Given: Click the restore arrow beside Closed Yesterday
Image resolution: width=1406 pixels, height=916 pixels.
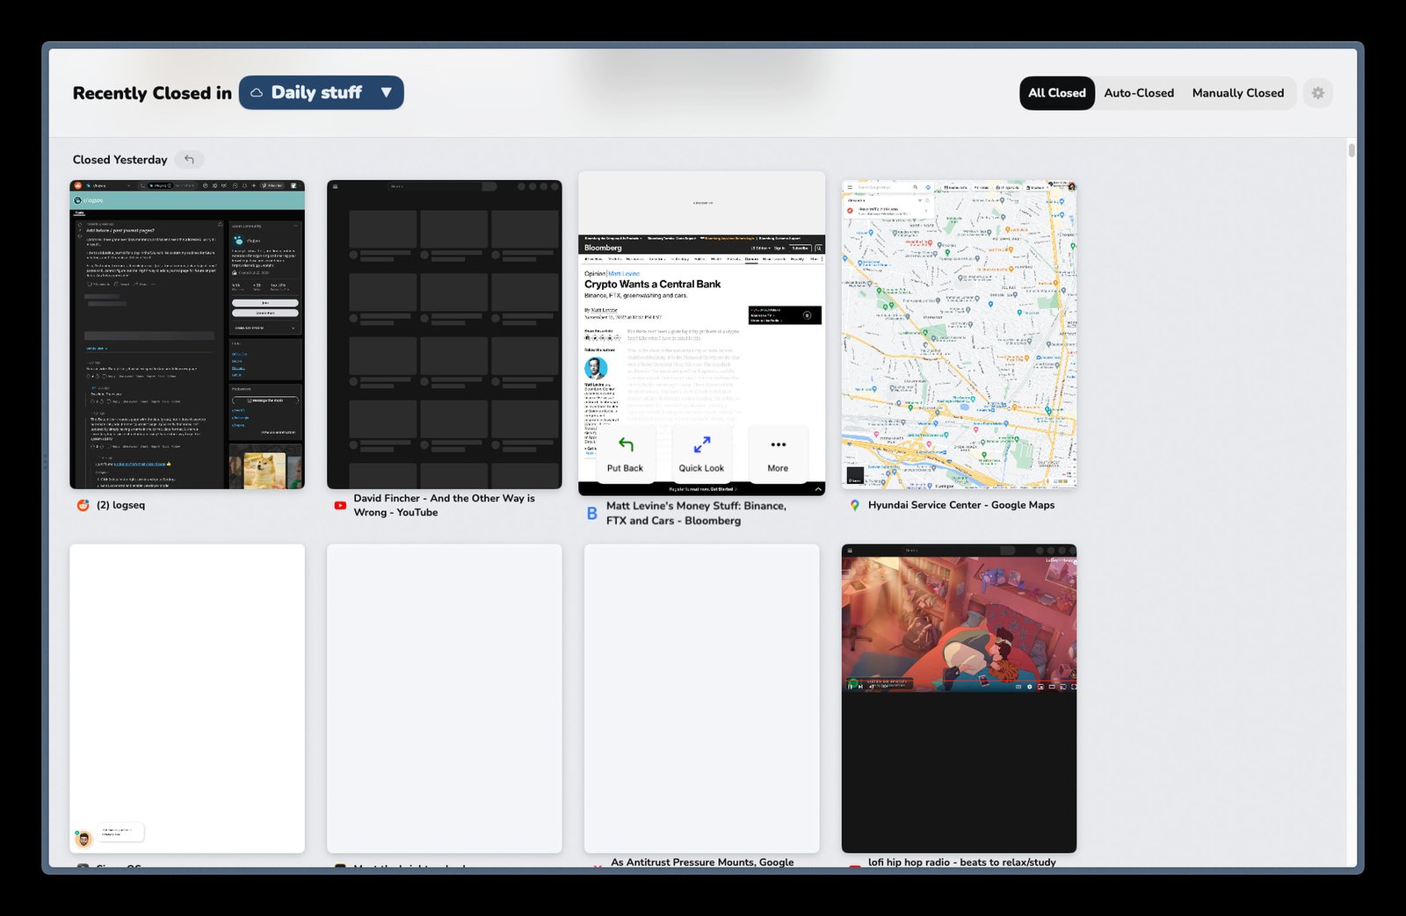Looking at the screenshot, I should [189, 160].
